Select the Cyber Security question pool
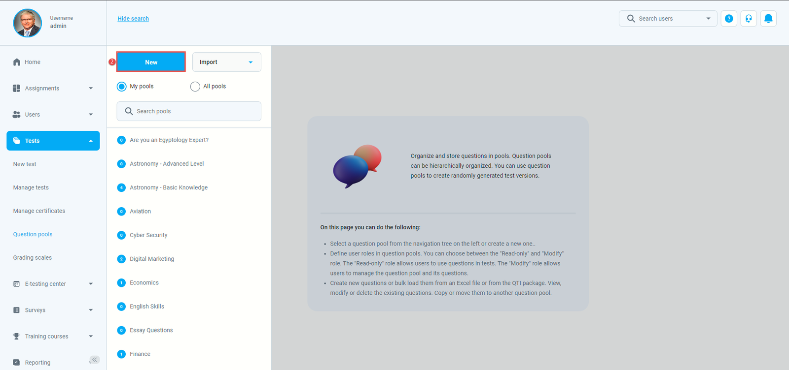This screenshot has width=789, height=370. [x=148, y=235]
